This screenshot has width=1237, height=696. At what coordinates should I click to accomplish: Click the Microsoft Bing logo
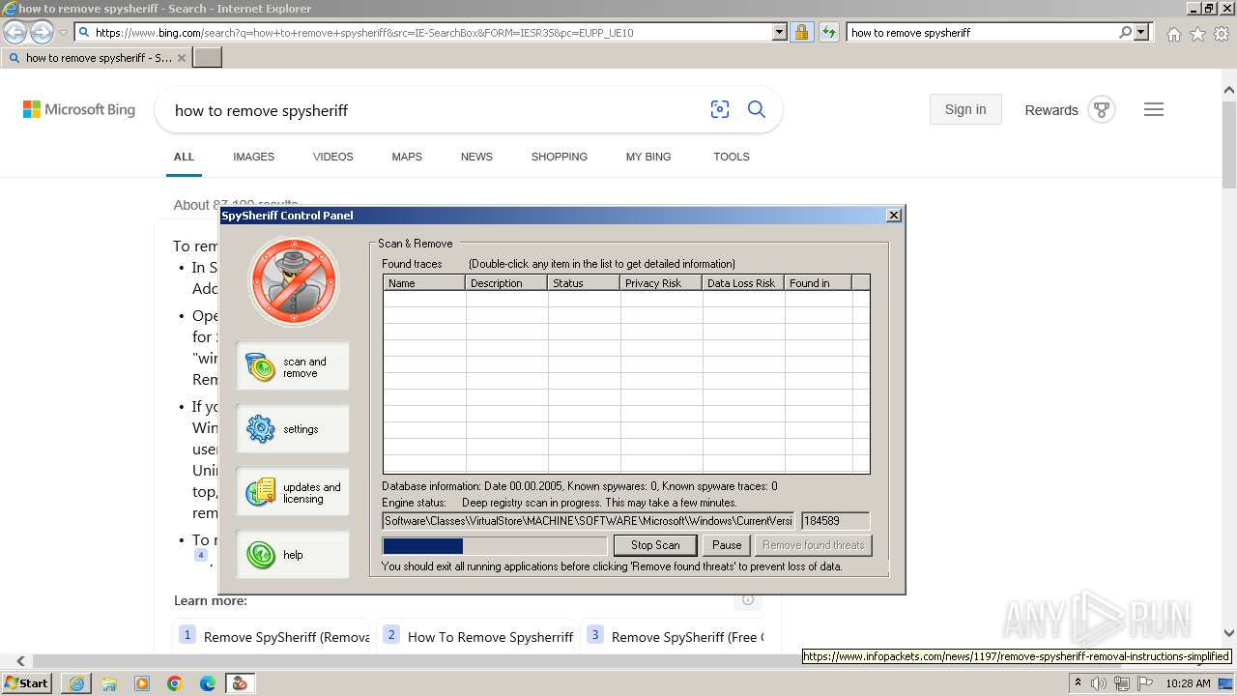[x=79, y=110]
